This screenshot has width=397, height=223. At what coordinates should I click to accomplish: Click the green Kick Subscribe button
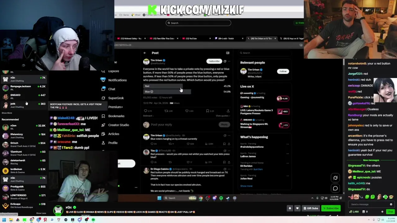pos(330,208)
